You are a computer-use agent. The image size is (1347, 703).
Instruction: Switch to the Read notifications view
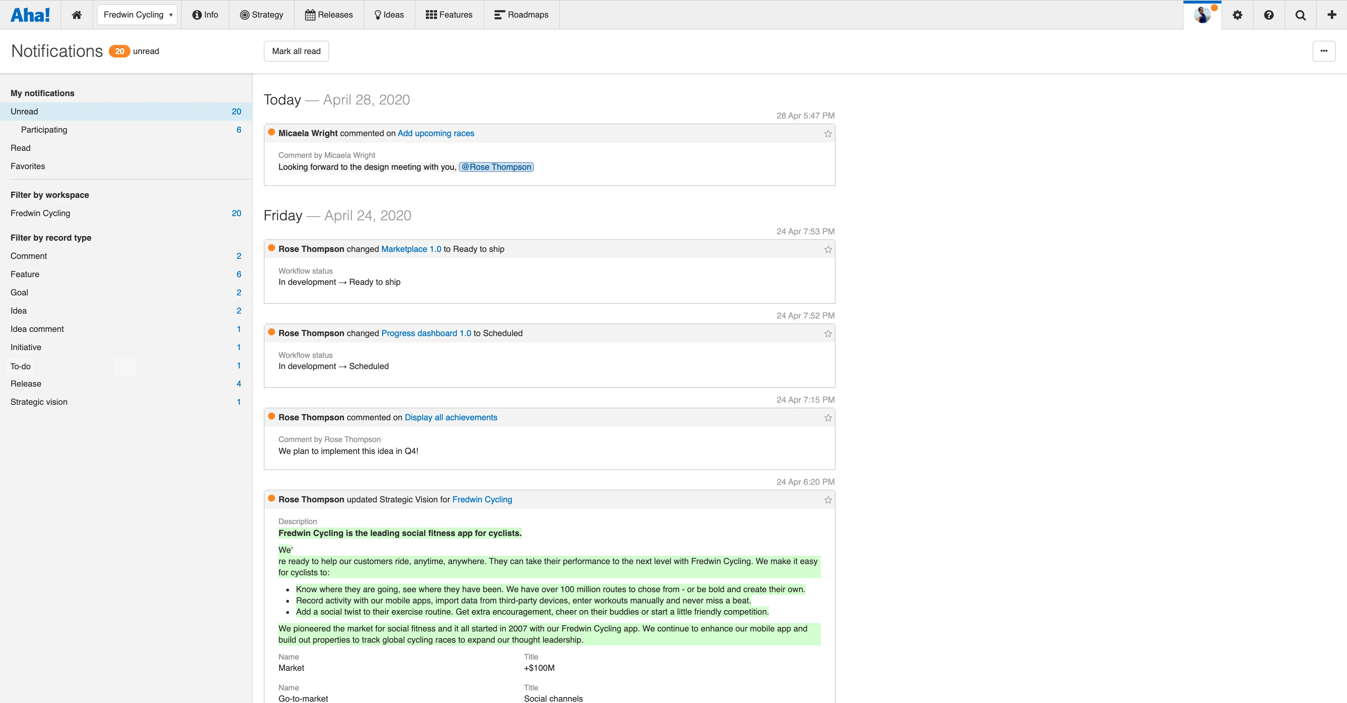(x=20, y=148)
